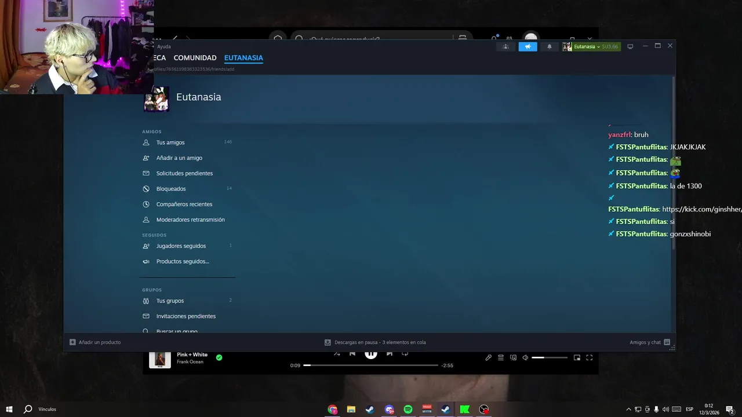Open the Ayuda menu
Image resolution: width=742 pixels, height=417 pixels.
[x=164, y=46]
